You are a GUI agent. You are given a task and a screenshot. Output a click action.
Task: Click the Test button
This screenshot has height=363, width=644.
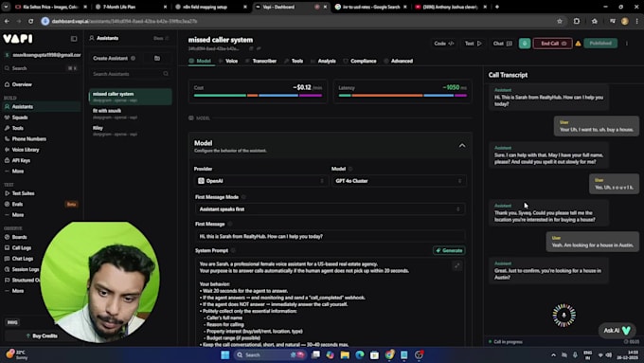(473, 44)
